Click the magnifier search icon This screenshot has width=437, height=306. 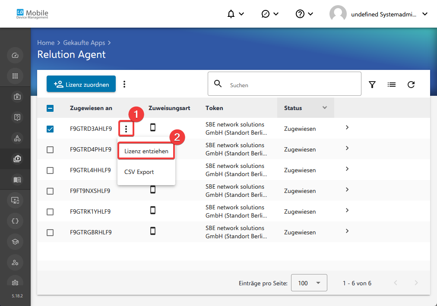[x=218, y=84]
